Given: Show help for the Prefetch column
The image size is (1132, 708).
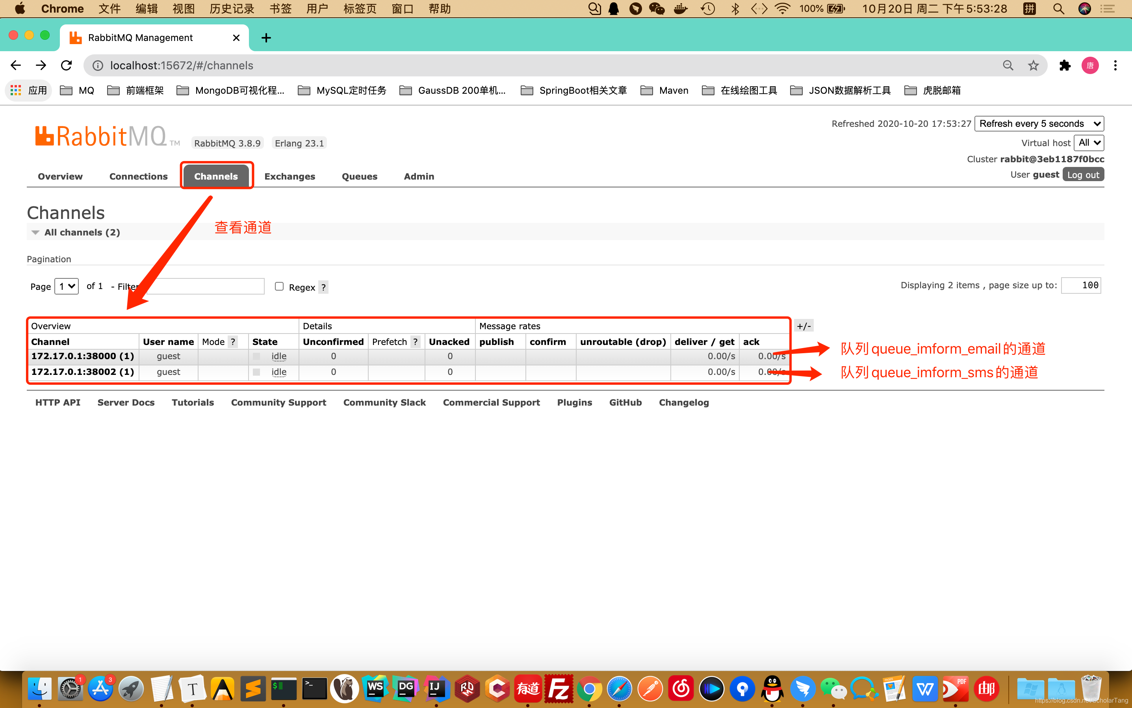Looking at the screenshot, I should (415, 342).
